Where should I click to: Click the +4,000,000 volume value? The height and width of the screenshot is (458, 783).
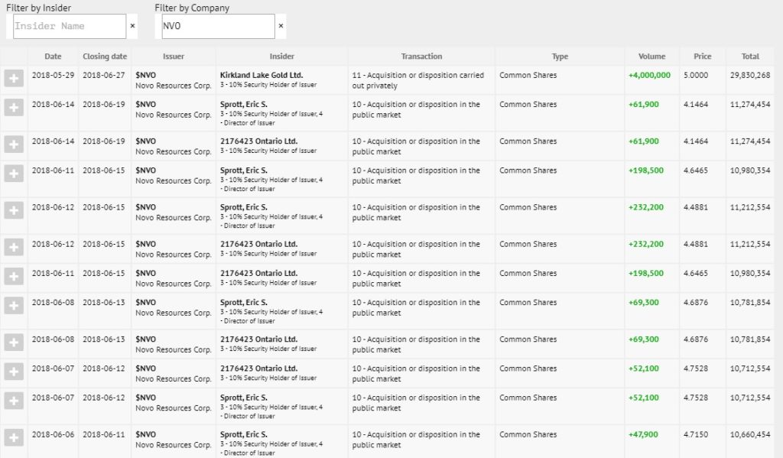[649, 75]
